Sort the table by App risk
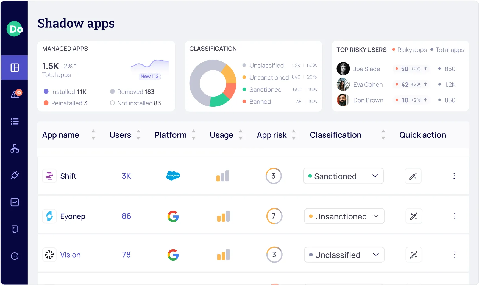The width and height of the screenshot is (479, 285). tap(294, 135)
